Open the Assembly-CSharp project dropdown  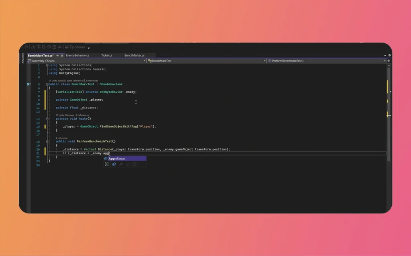[145, 61]
